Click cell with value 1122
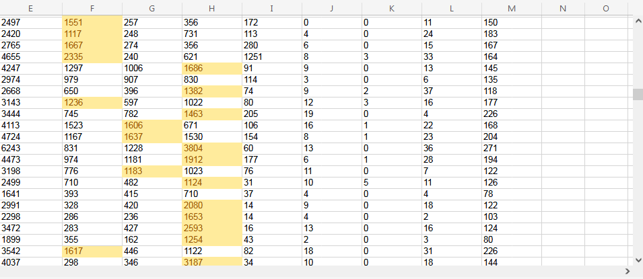The height and width of the screenshot is (279, 643). tap(212, 251)
